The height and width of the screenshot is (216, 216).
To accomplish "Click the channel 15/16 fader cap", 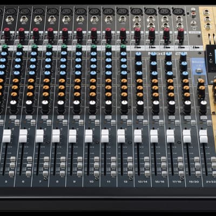I will coord(154,136).
